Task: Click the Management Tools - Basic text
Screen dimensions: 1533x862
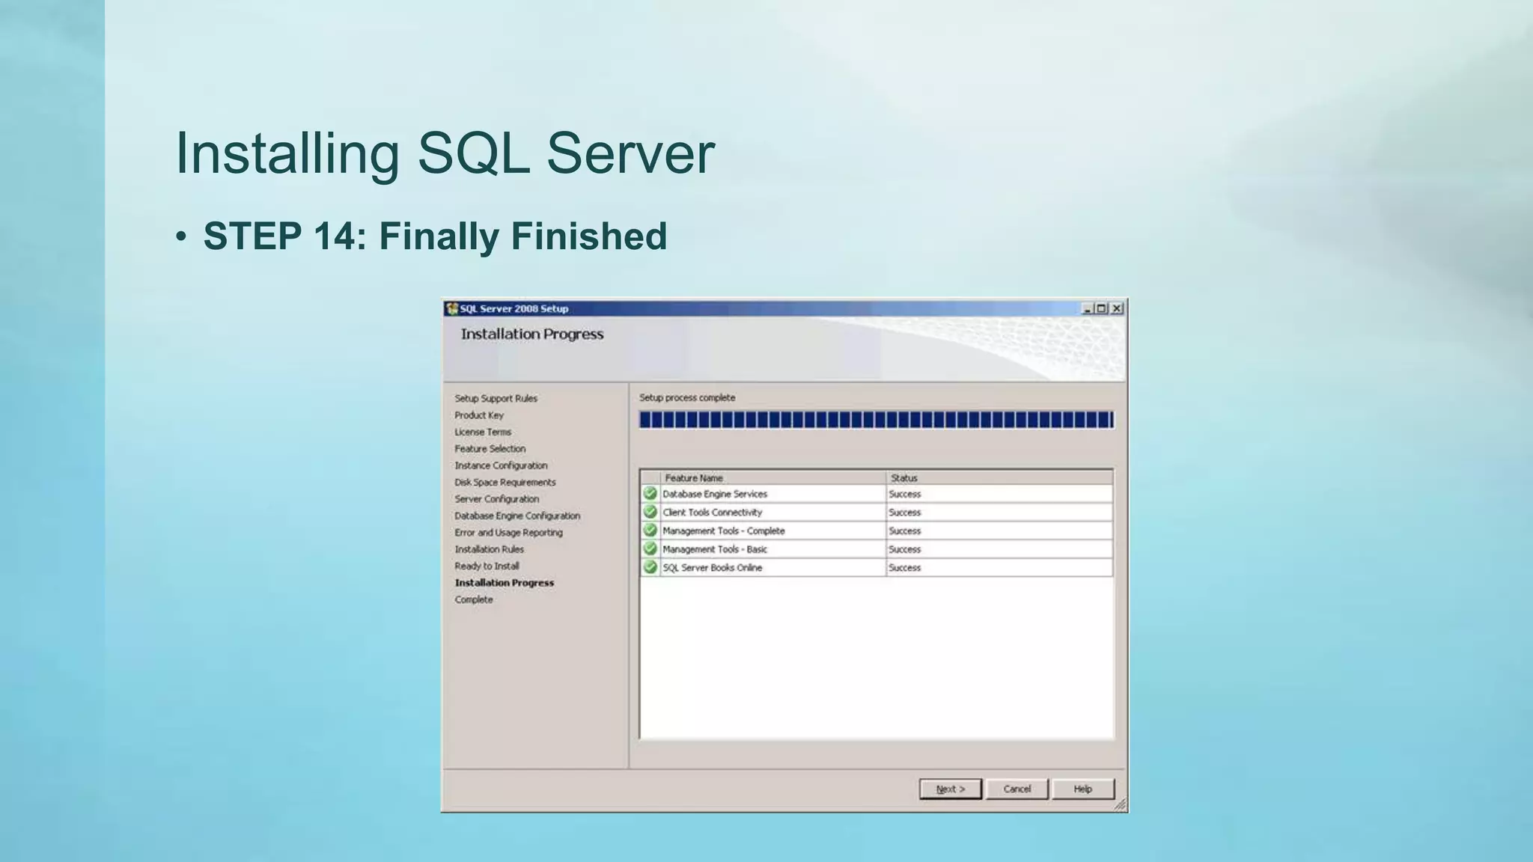Action: point(715,549)
